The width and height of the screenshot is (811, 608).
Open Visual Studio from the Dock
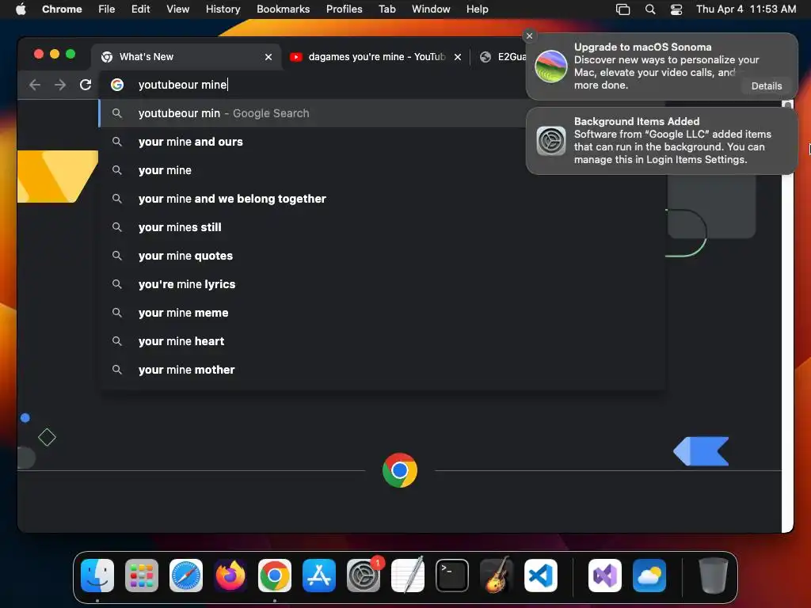(x=604, y=576)
